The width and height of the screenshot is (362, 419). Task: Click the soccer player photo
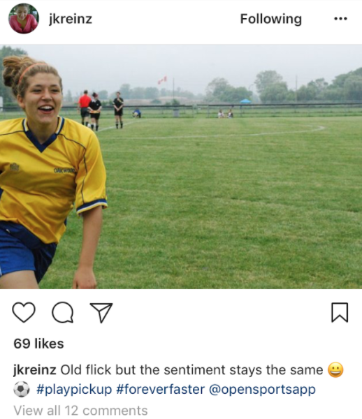pyautogui.click(x=181, y=166)
